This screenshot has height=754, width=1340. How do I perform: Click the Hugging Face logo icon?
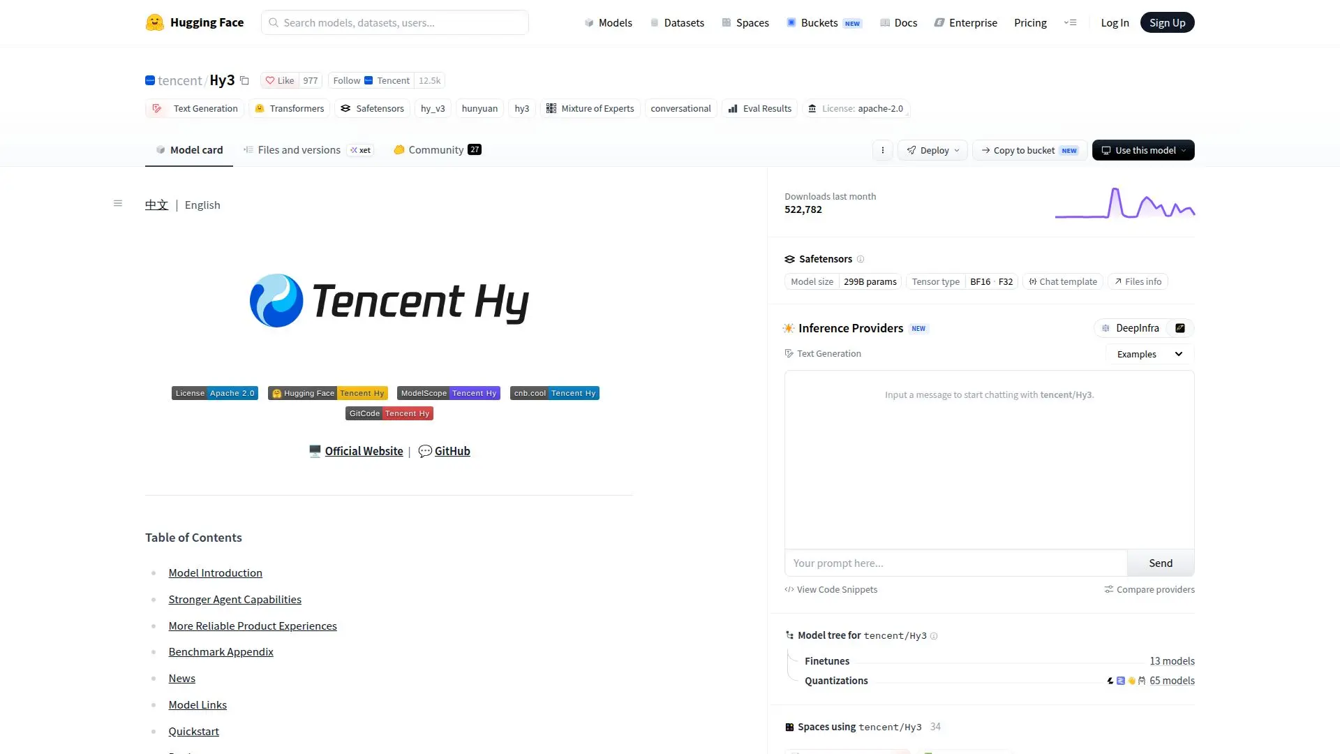[x=155, y=22]
